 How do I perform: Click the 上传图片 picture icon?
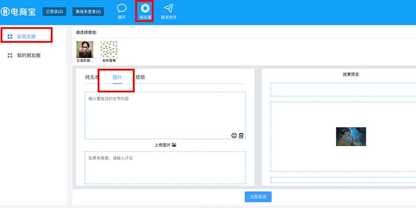[x=174, y=145]
